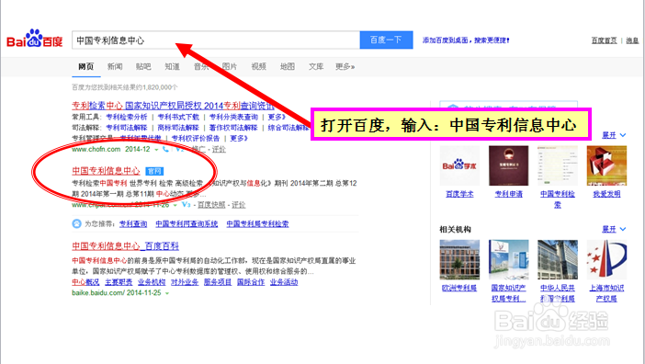Open the 更多» tab menu

click(345, 66)
